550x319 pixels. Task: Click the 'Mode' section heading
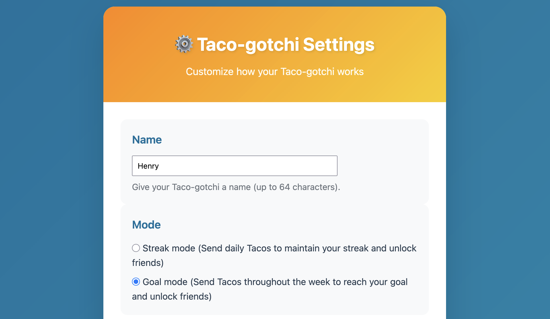coord(146,225)
